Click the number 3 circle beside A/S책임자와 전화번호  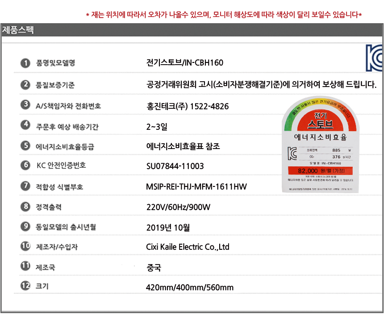25,105
